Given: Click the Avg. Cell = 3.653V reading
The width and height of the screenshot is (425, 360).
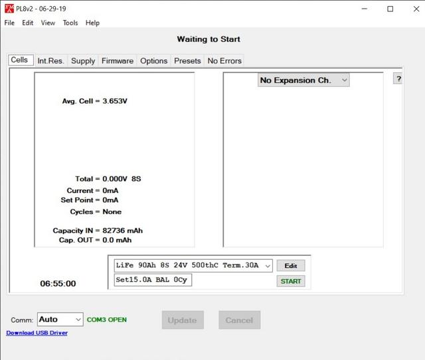Looking at the screenshot, I should tap(94, 101).
